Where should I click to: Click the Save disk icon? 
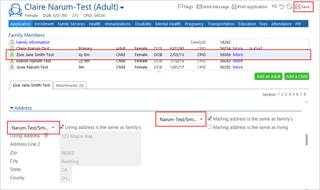pos(298,7)
